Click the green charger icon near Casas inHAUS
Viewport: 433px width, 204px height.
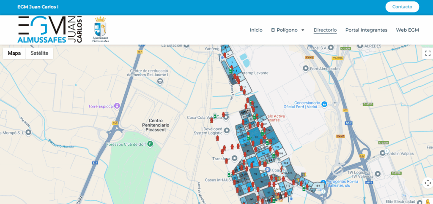[229, 174]
